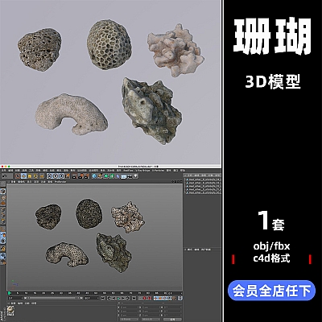This screenshot has width=322, height=322.
Task: Click the X position coordinate field
Action: coord(129,307)
